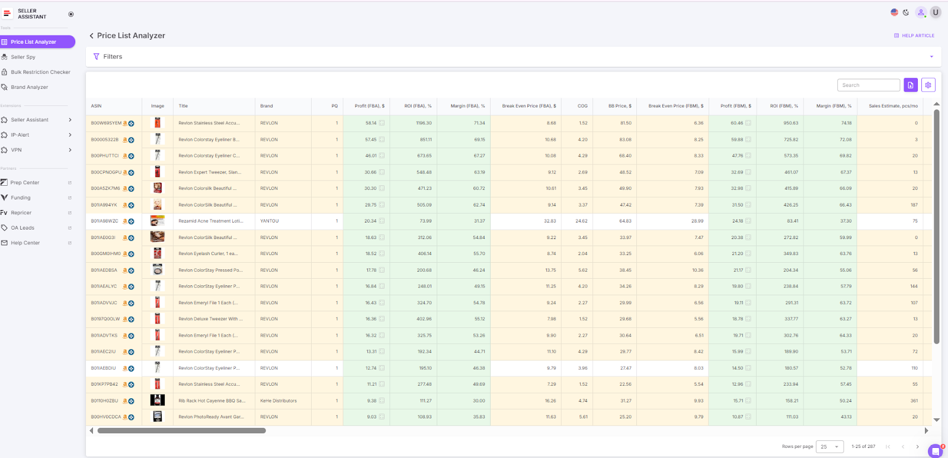Click the export file button beside Search
948x458 pixels.
(x=911, y=85)
